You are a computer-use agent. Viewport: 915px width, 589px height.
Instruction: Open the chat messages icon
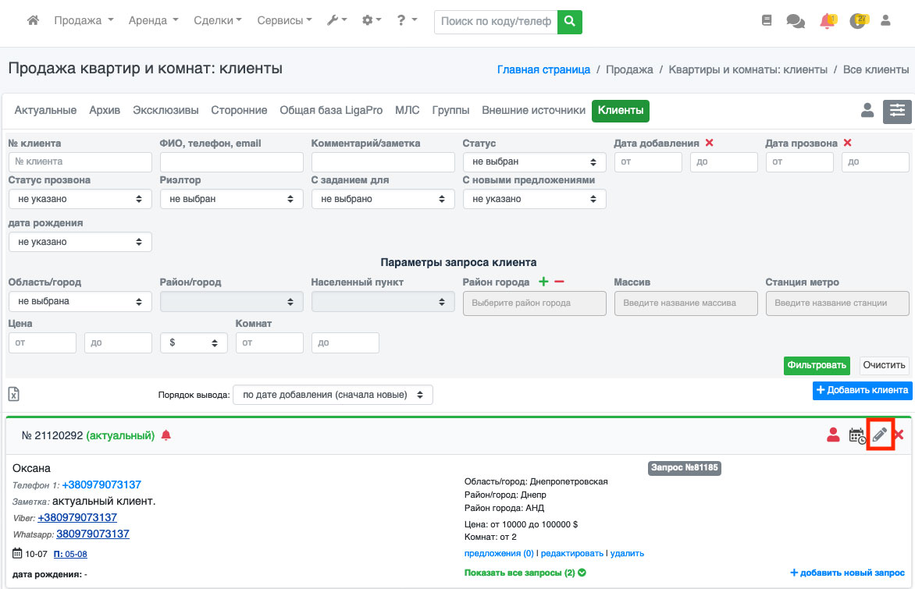tap(796, 22)
